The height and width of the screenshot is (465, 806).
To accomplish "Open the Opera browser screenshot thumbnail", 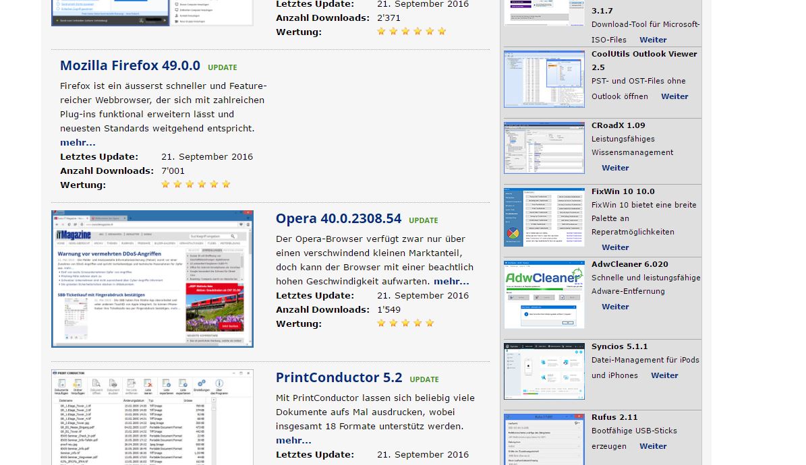I will 152,278.
